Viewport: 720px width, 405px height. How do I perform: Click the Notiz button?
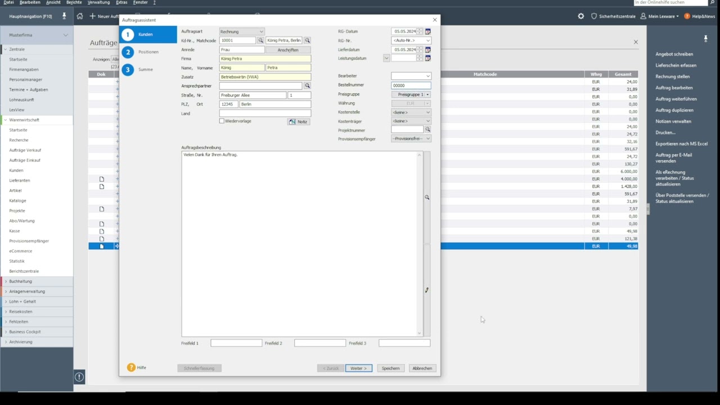point(298,121)
